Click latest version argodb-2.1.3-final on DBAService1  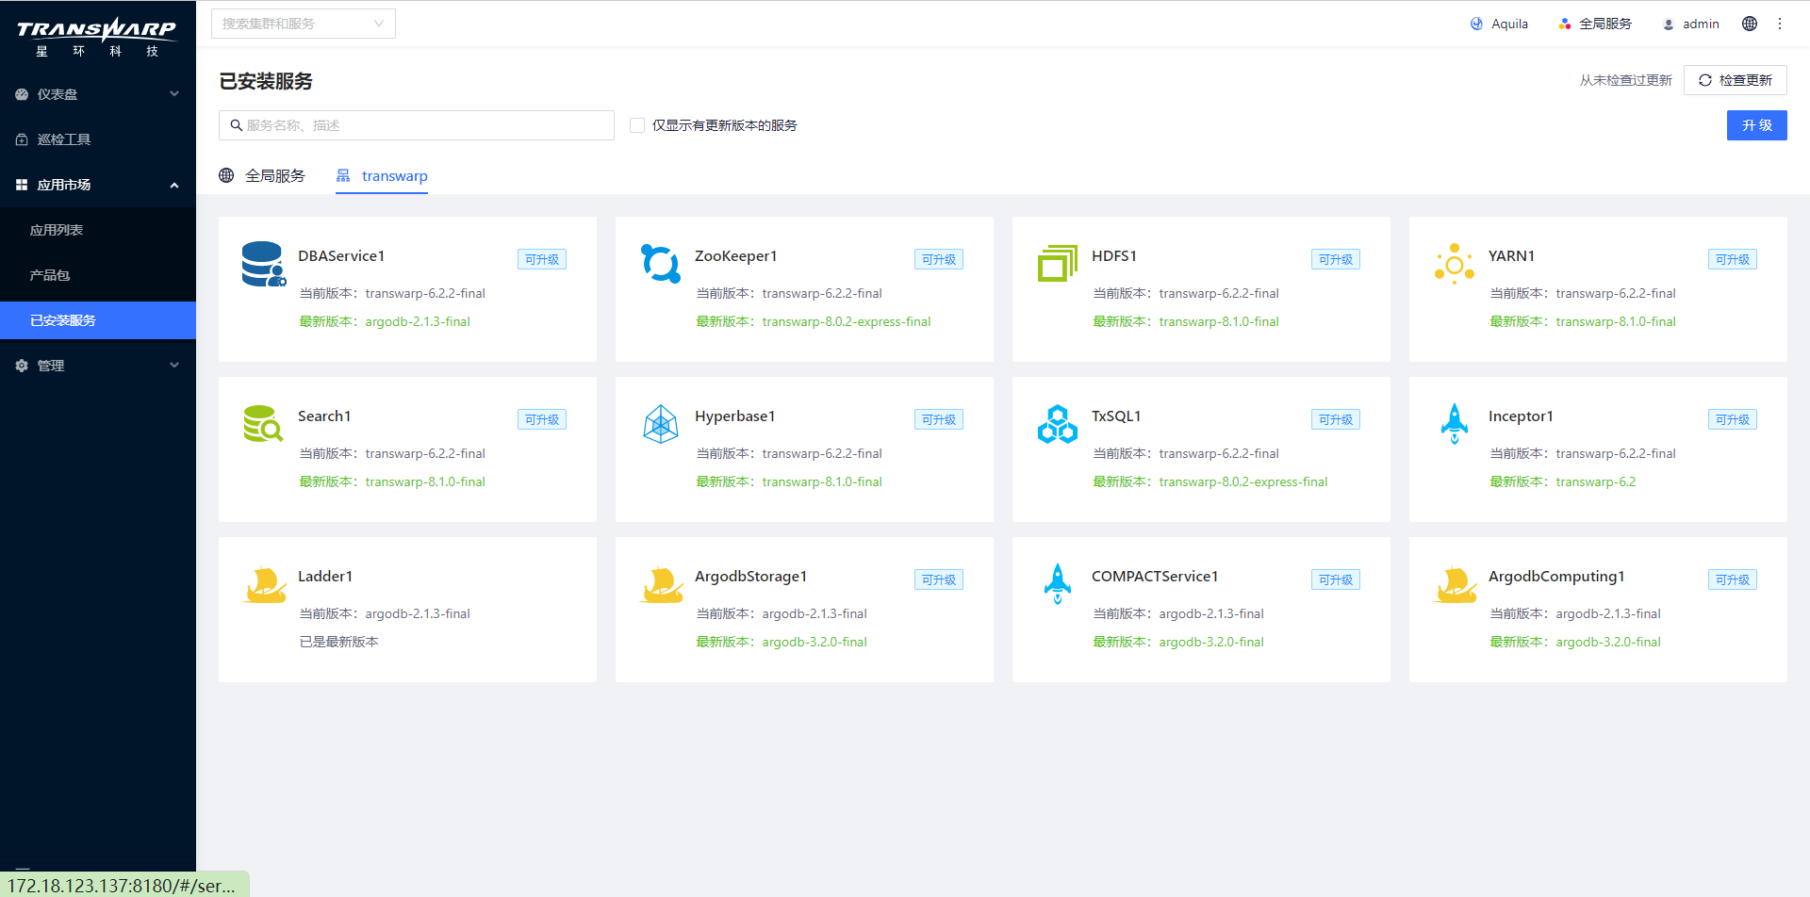418,321
